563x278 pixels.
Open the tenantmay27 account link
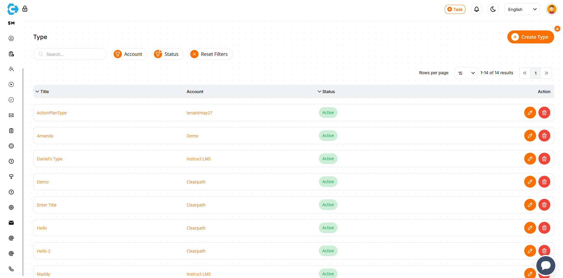(x=199, y=113)
